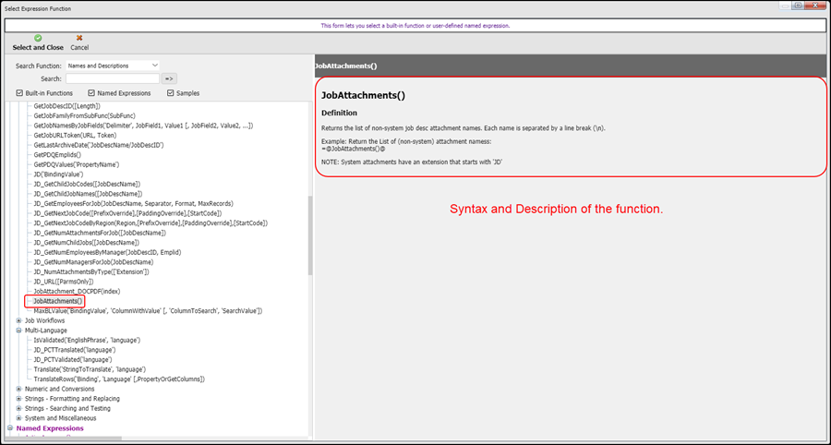Toggle the Built-in Functions checkbox
831x445 pixels.
pyautogui.click(x=20, y=93)
